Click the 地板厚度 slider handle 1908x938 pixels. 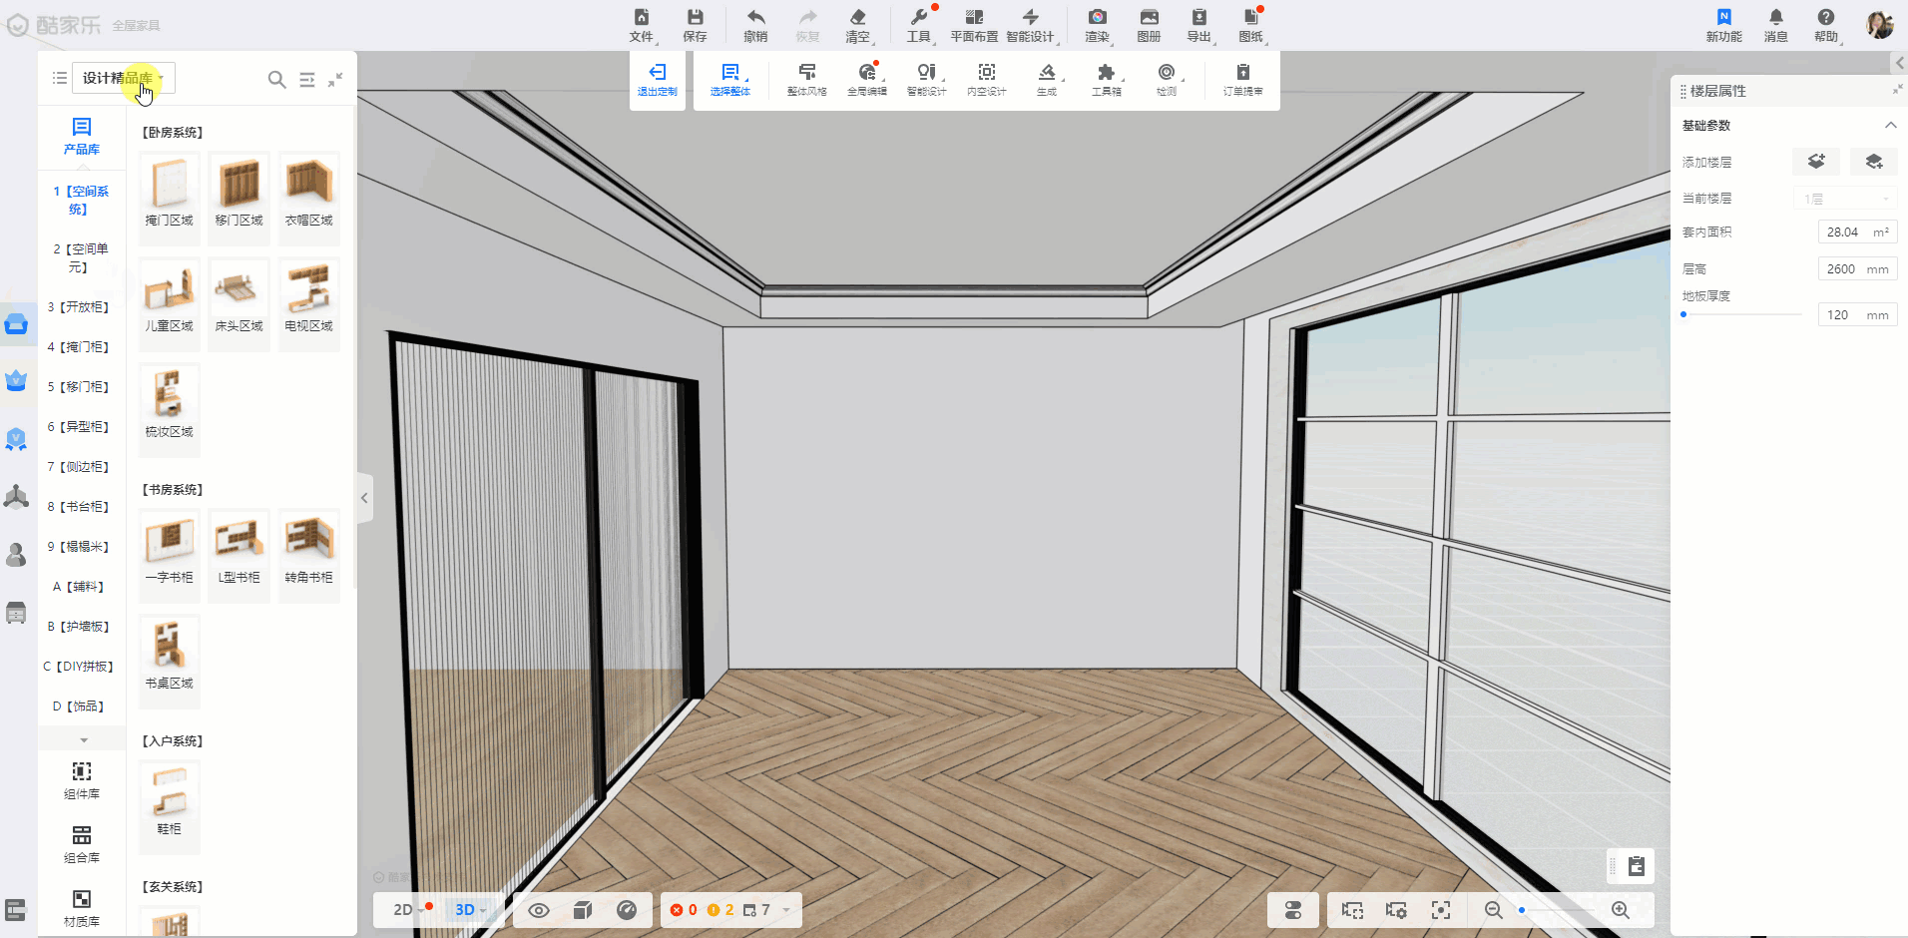(1683, 315)
